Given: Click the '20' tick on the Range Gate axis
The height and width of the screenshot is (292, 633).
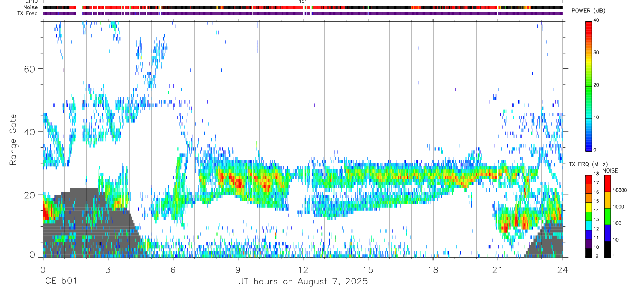Looking at the screenshot, I should [30, 195].
